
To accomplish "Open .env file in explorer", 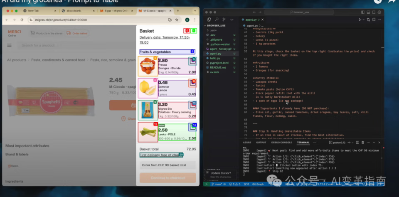I will [x=213, y=35].
